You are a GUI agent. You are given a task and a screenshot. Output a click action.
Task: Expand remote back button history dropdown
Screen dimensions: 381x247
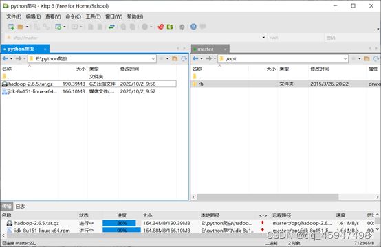point(202,58)
